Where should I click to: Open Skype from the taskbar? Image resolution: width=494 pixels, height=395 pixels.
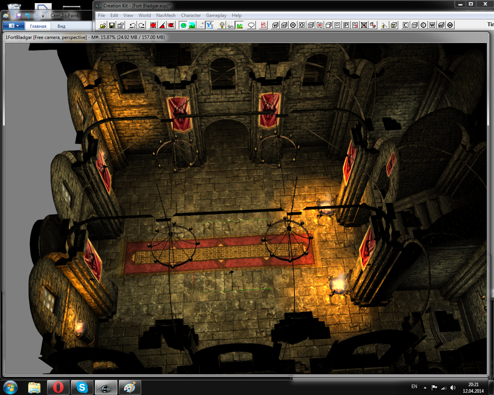pyautogui.click(x=82, y=387)
